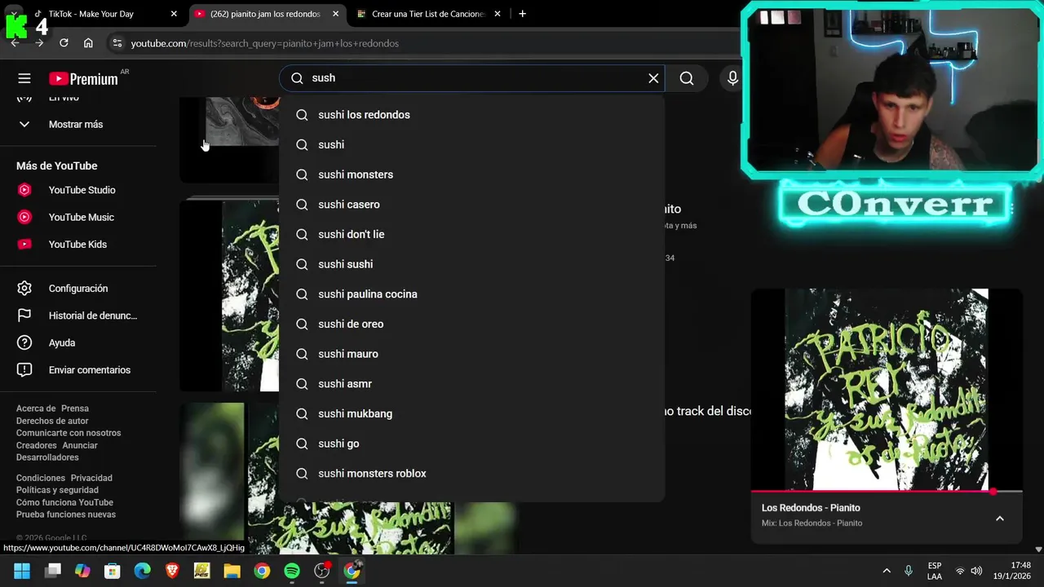
Task: Open the volume control in system tray
Action: [x=976, y=571]
